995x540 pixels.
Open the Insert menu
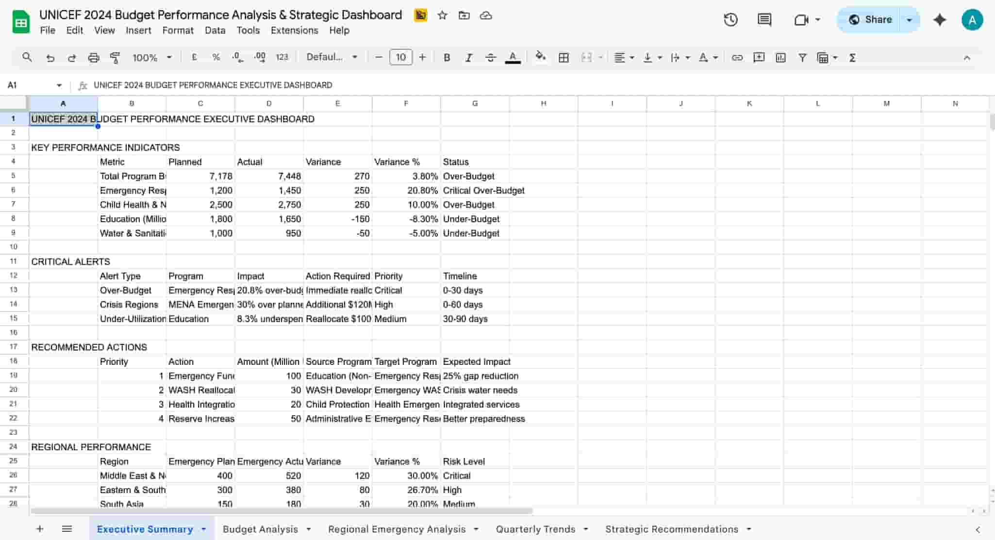(x=138, y=30)
